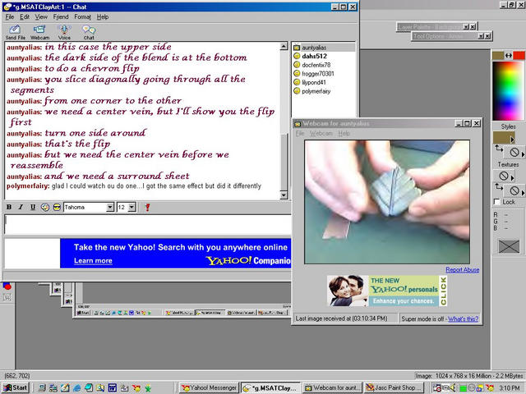Click the red background color swatch
The width and height of the screenshot is (526, 394).
coord(519,56)
